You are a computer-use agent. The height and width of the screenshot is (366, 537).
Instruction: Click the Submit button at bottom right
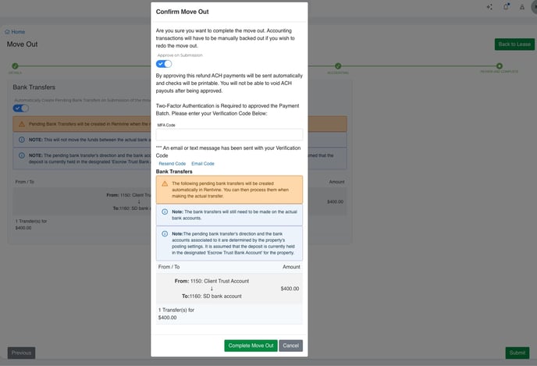[x=517, y=353]
